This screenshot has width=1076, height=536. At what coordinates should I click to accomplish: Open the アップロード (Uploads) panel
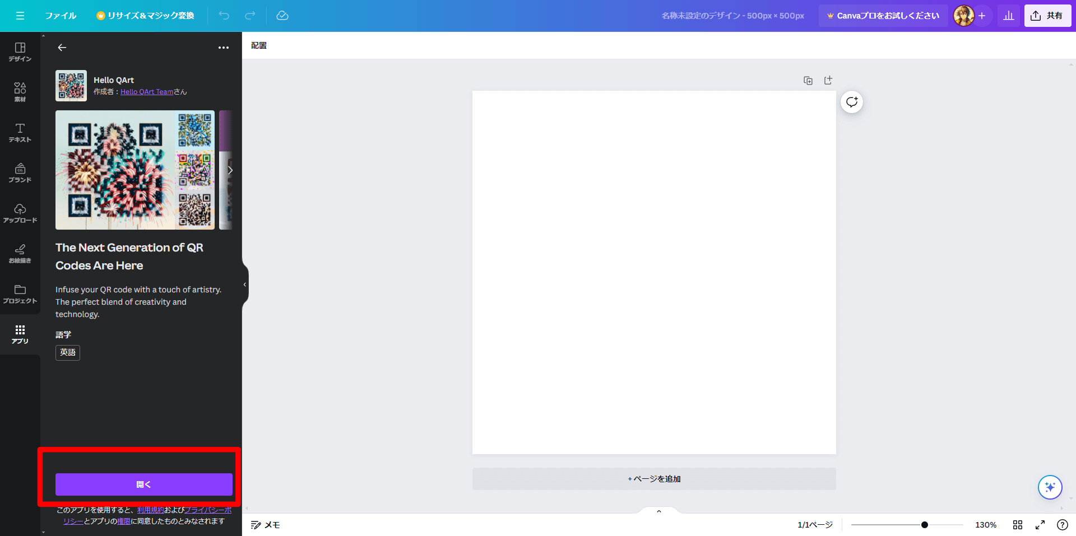point(20,213)
